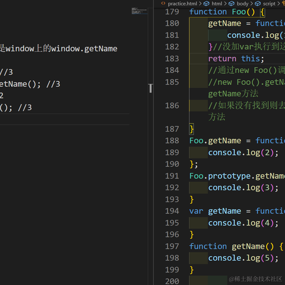Click line number 187 in the gutter
This screenshot has height=285, width=285.
[x=172, y=129]
